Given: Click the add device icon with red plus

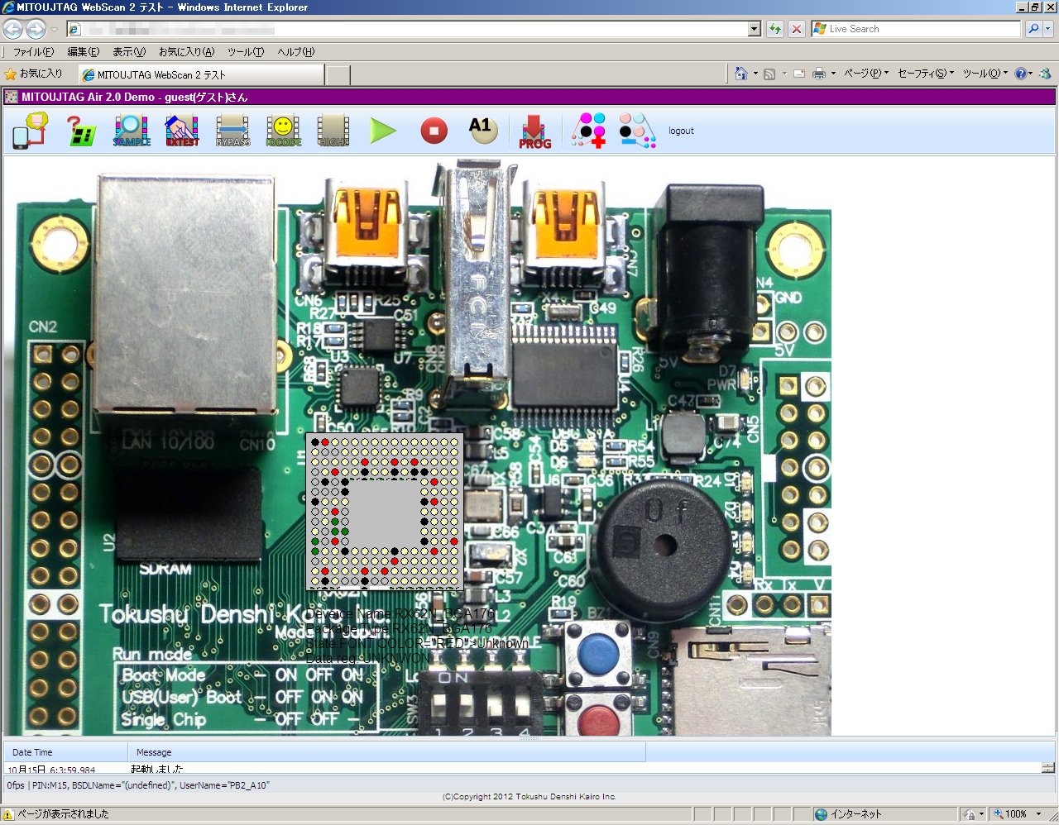Looking at the screenshot, I should 588,131.
